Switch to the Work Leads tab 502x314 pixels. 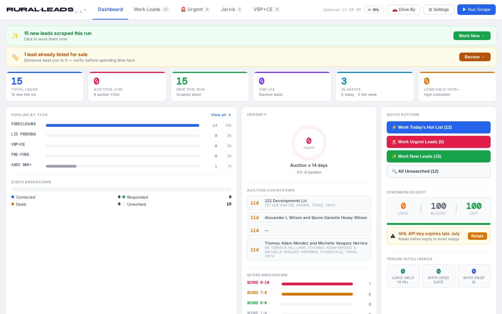pyautogui.click(x=151, y=9)
